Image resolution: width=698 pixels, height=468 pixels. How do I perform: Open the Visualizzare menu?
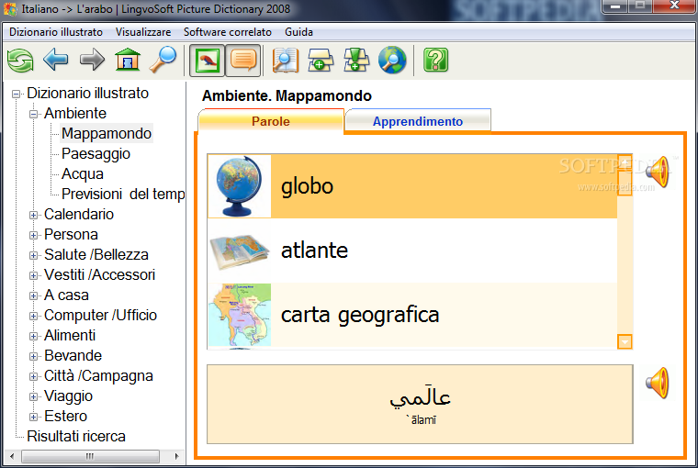tap(143, 32)
